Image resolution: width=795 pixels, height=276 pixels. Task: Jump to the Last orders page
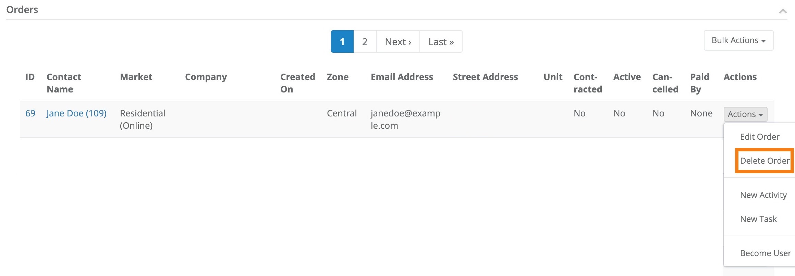441,41
